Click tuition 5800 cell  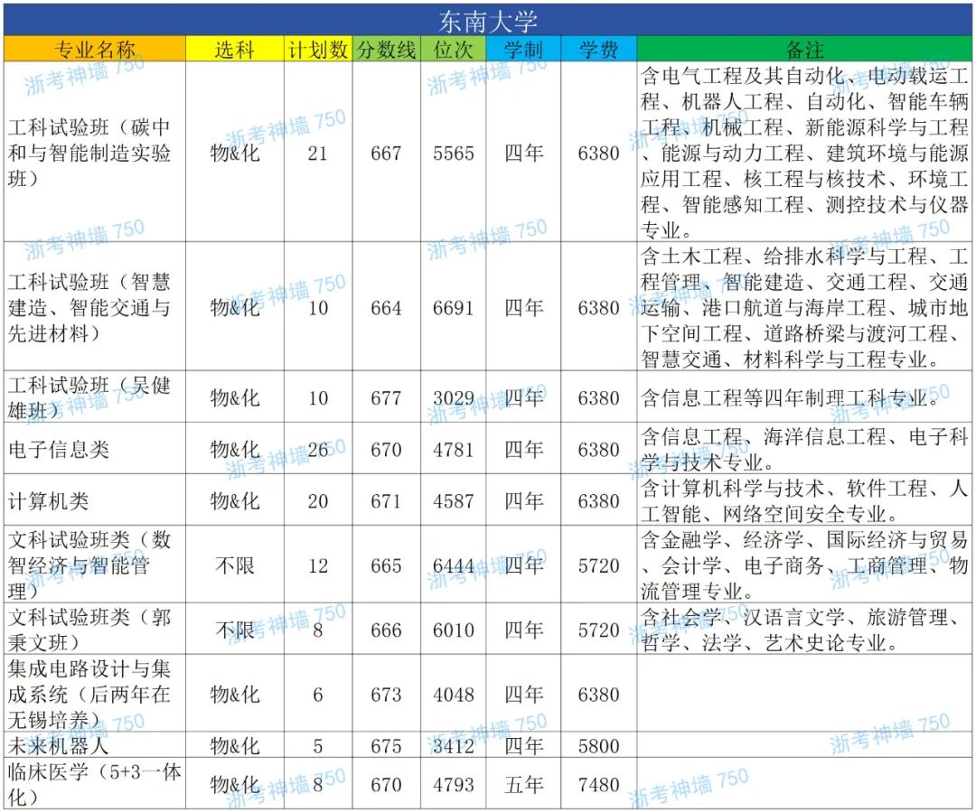click(599, 745)
